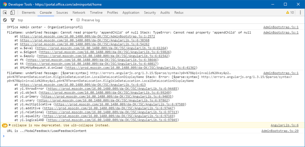
Task: Open the AngularLib.js:6:413 stack link
Action: [83, 85]
